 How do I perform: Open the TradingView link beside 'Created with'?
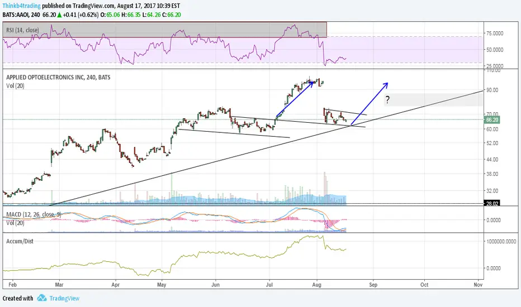tap(64, 299)
